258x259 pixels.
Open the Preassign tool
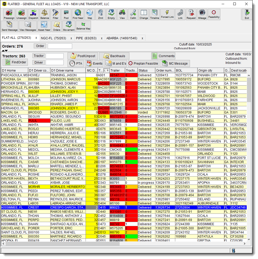(9, 14)
